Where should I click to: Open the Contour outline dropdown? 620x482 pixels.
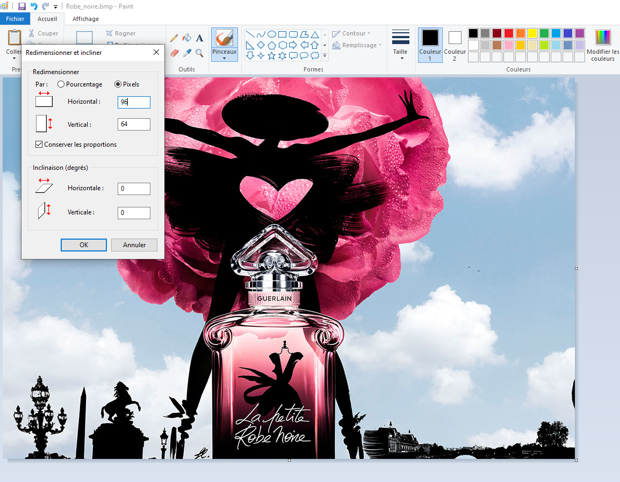[351, 34]
